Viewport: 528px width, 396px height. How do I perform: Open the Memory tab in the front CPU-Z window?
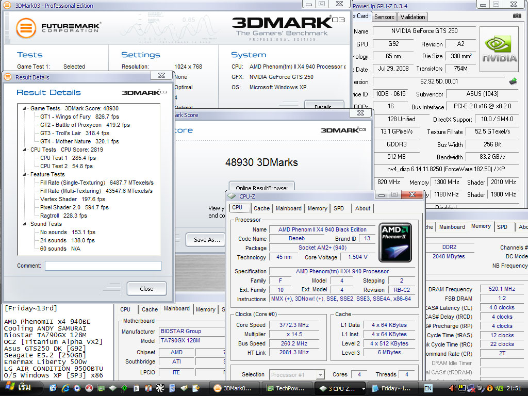[x=317, y=208]
